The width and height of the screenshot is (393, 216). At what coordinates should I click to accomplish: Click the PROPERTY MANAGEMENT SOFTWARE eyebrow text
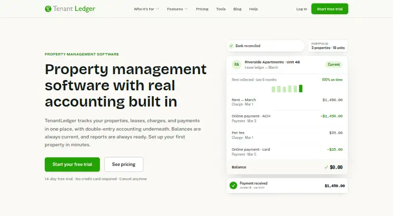(82, 54)
